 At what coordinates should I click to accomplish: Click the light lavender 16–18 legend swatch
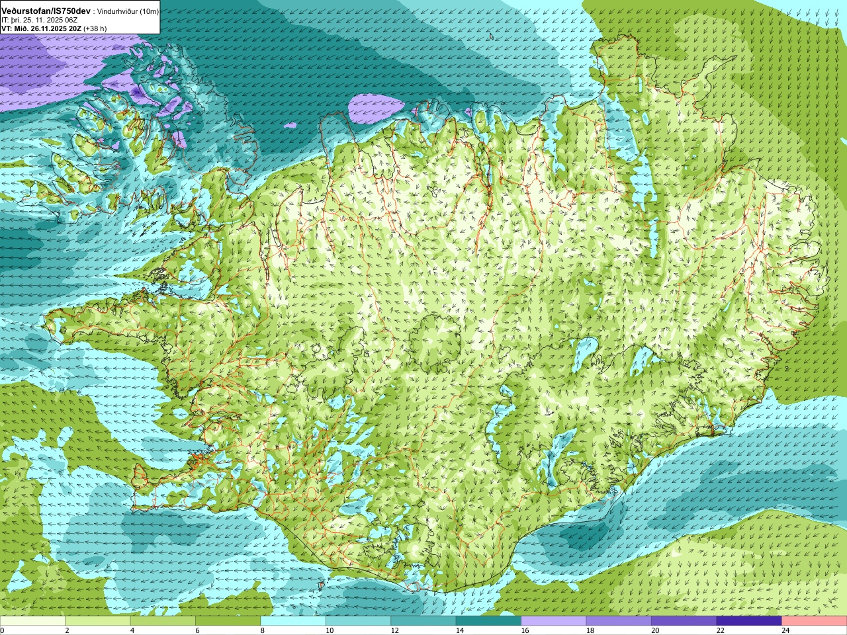coord(554,621)
